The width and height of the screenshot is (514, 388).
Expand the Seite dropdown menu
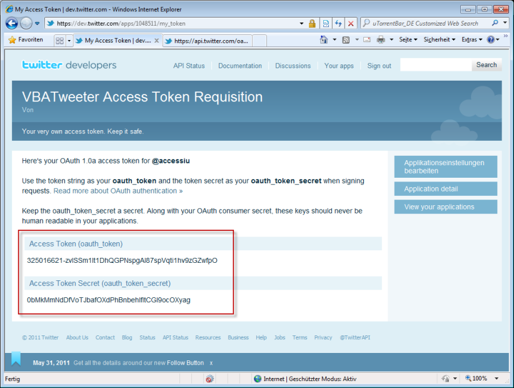coord(408,40)
